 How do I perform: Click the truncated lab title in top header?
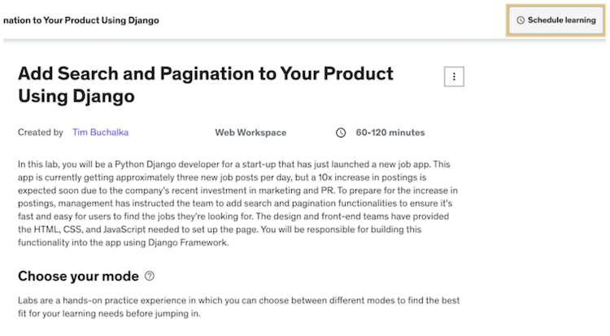tap(81, 20)
